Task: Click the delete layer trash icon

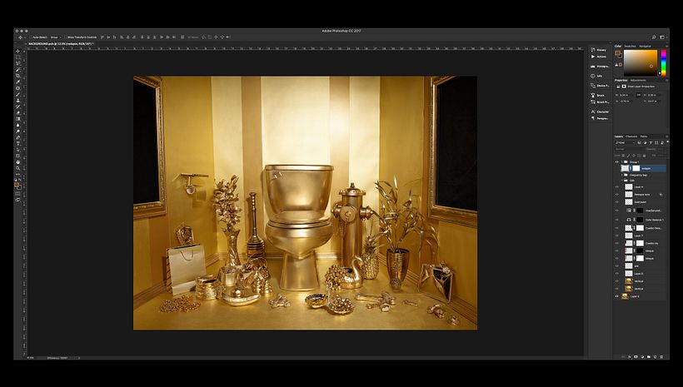Action: click(x=661, y=356)
